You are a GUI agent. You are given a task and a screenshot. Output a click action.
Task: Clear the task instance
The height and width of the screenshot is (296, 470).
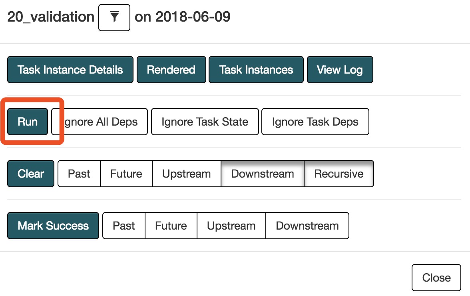tap(30, 174)
